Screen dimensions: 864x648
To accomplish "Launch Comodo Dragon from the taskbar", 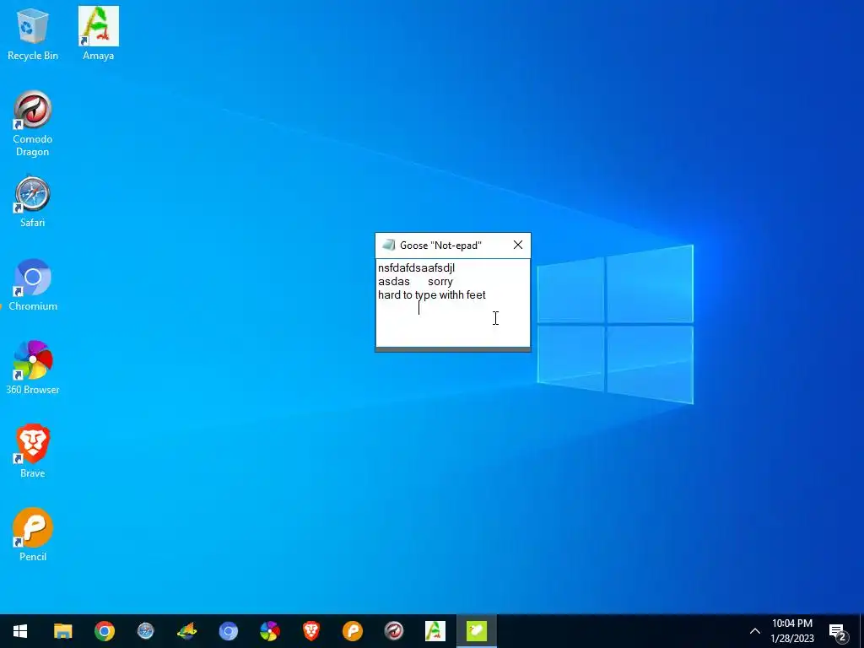I will 393,631.
